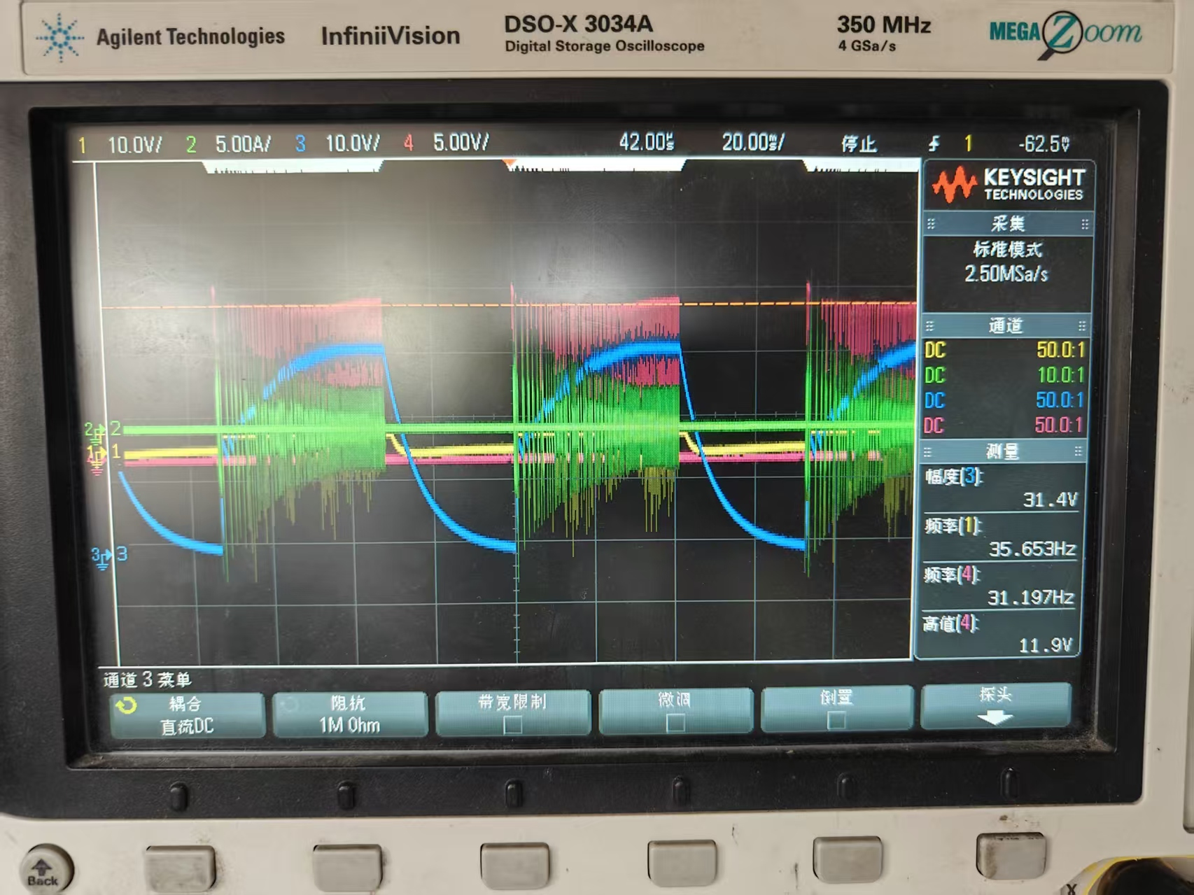
Task: Click the orange dashed trigger level line
Action: coord(509,305)
